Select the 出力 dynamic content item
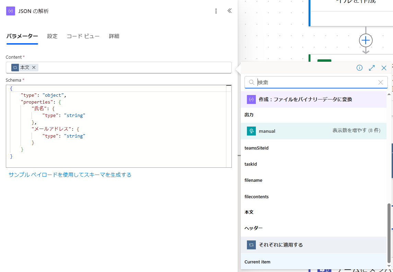The image size is (393, 272). (313, 115)
